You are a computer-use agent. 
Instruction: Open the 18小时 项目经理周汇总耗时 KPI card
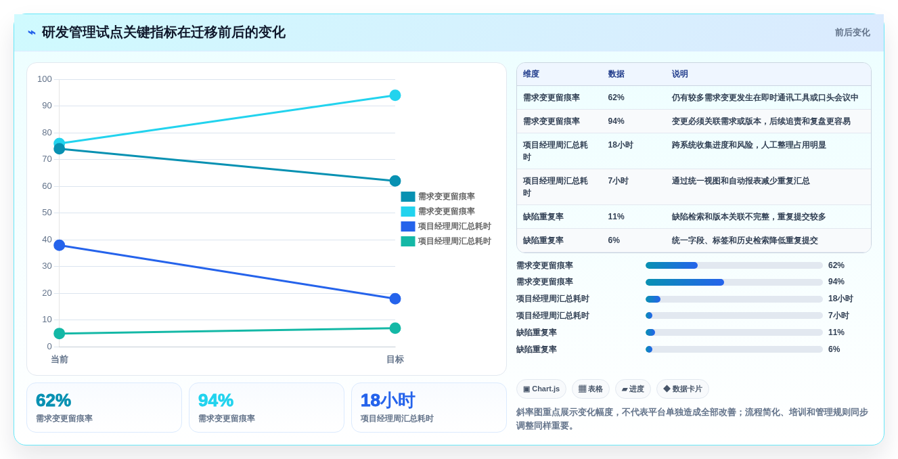pyautogui.click(x=429, y=408)
